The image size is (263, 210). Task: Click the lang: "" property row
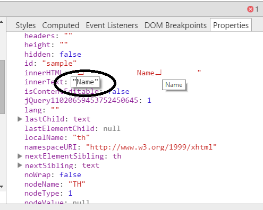click(x=41, y=110)
